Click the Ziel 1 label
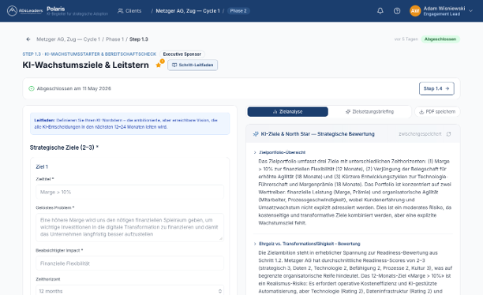Viewport: 483px width, 295px height. pos(42,167)
